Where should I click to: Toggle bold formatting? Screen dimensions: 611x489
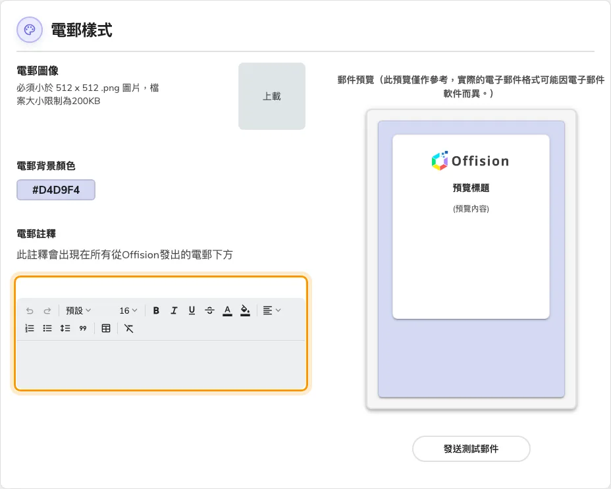[156, 310]
